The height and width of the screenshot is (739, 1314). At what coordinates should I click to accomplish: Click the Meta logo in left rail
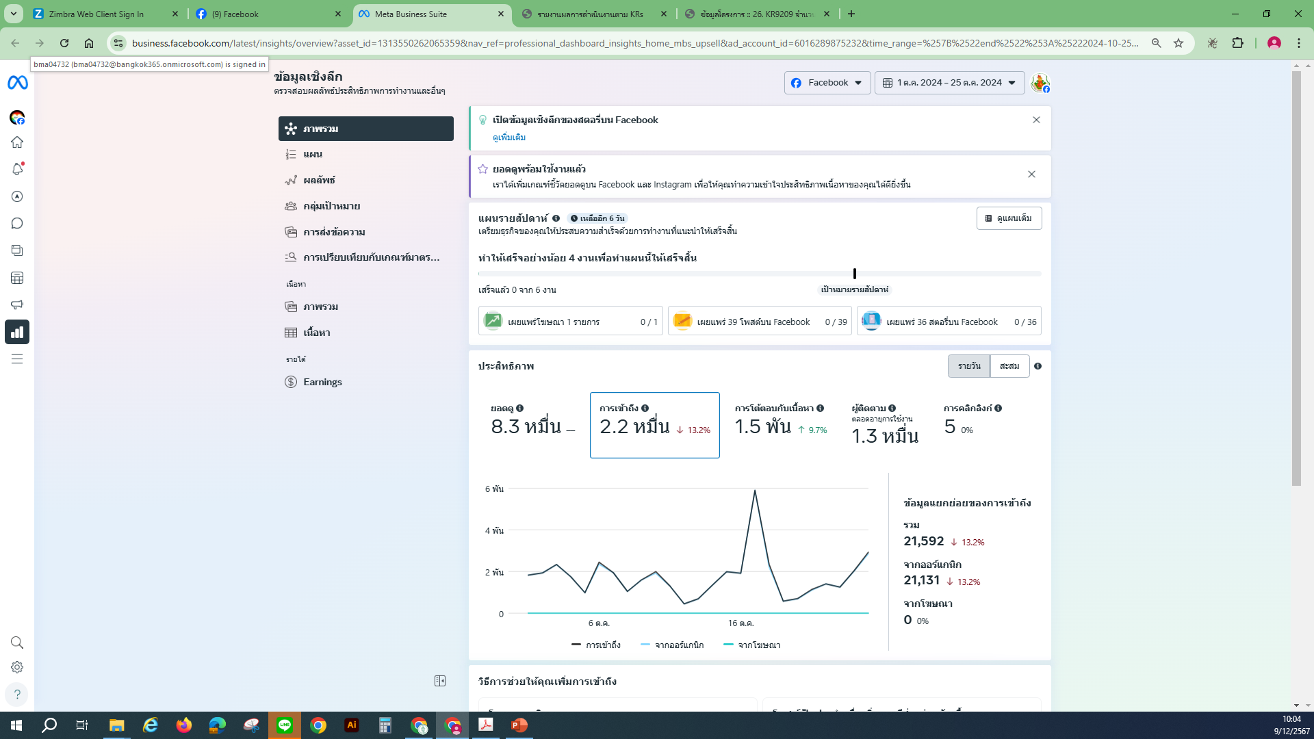coord(17,82)
